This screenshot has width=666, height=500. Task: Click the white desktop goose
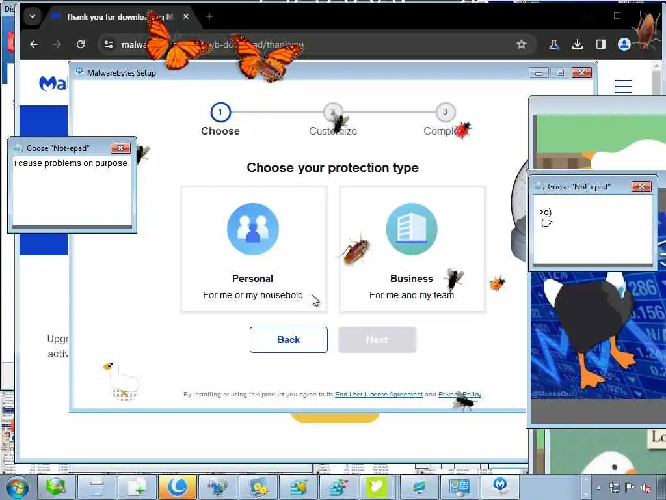(x=122, y=380)
